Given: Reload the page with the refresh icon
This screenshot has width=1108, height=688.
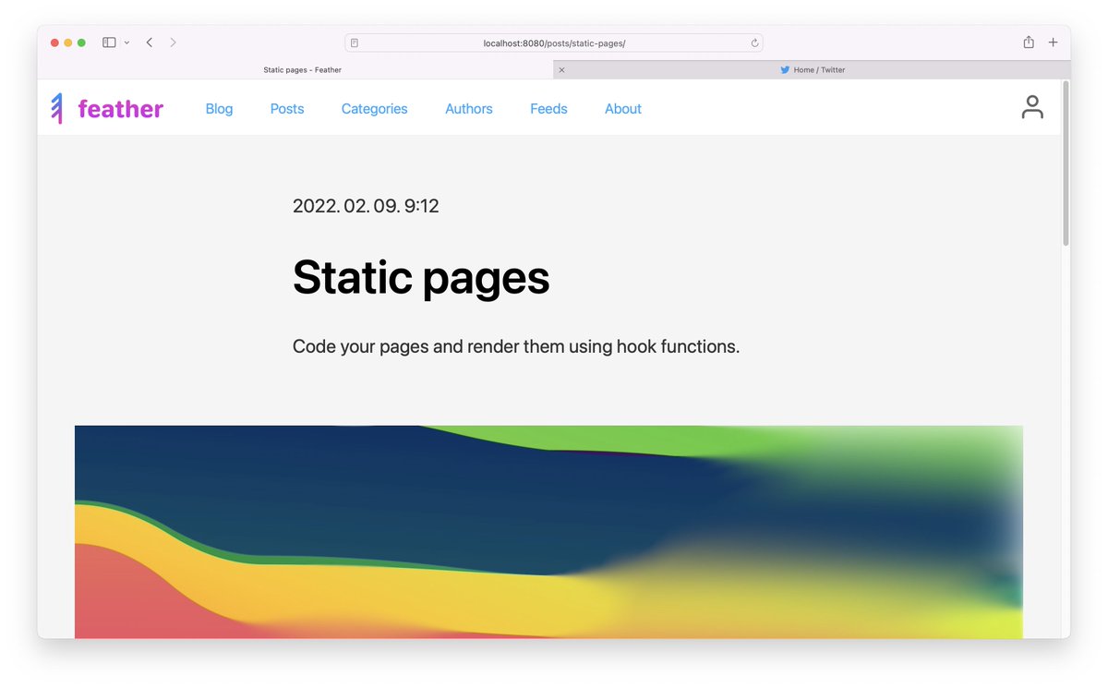Looking at the screenshot, I should 754,42.
